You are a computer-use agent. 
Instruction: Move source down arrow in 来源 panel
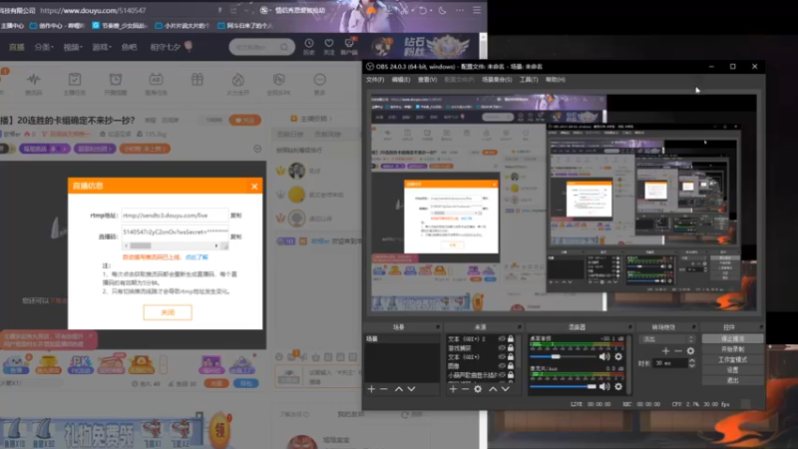coord(506,389)
